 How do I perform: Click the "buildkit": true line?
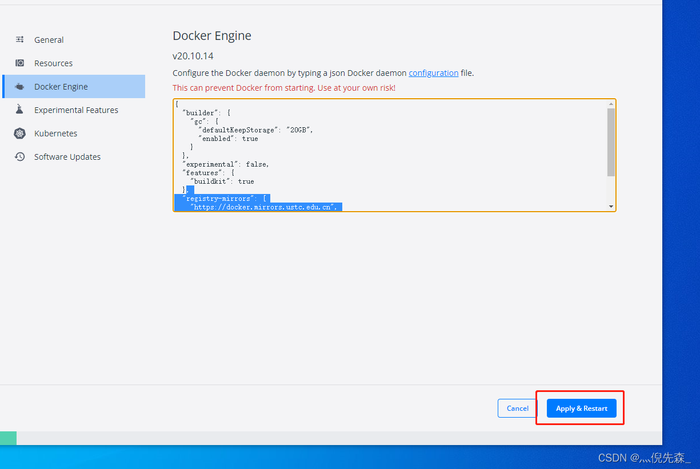[x=222, y=181]
